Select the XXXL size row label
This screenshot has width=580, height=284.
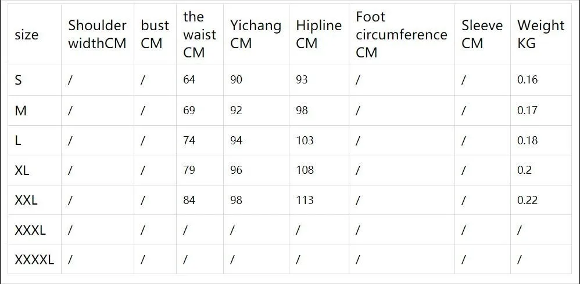(30, 231)
